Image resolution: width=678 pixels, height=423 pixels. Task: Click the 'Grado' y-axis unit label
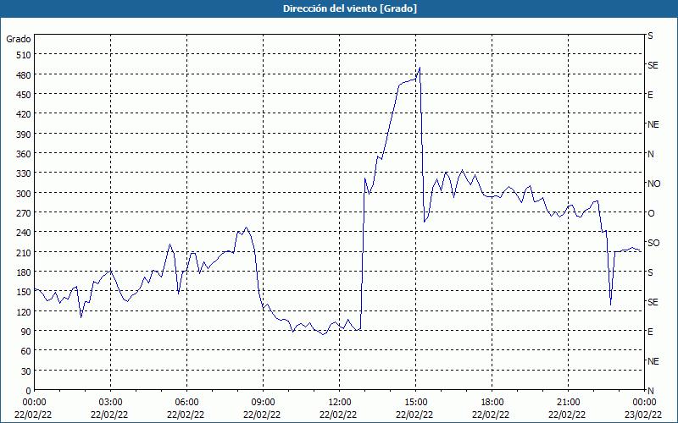19,39
